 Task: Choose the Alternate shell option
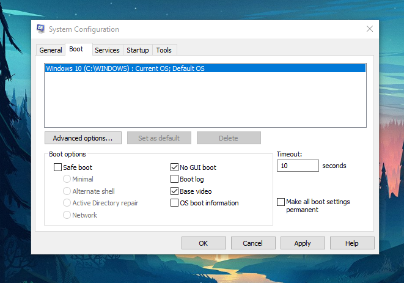(x=67, y=191)
